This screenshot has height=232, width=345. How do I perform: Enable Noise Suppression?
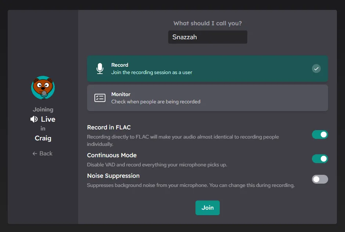(320, 179)
